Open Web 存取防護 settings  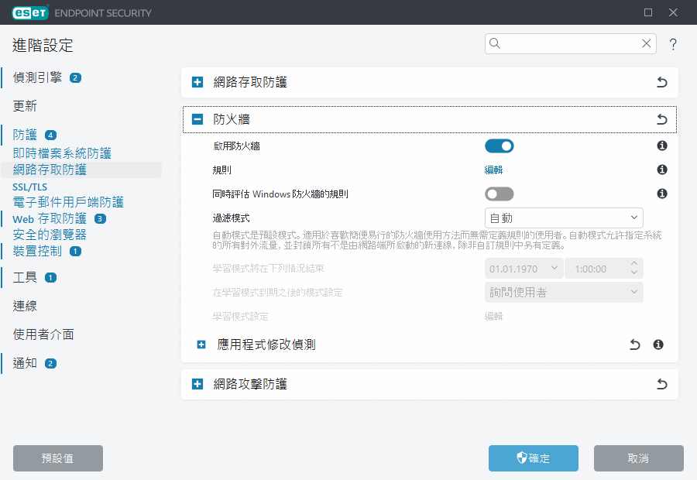pos(50,218)
